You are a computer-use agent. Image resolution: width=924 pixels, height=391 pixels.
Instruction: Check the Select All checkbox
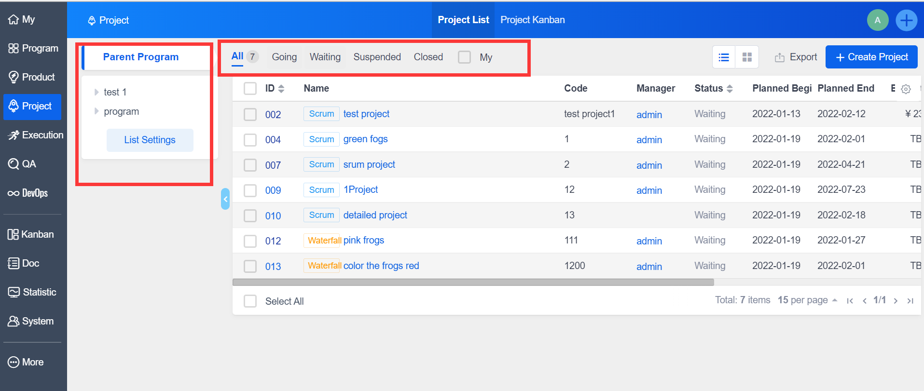[x=250, y=301]
